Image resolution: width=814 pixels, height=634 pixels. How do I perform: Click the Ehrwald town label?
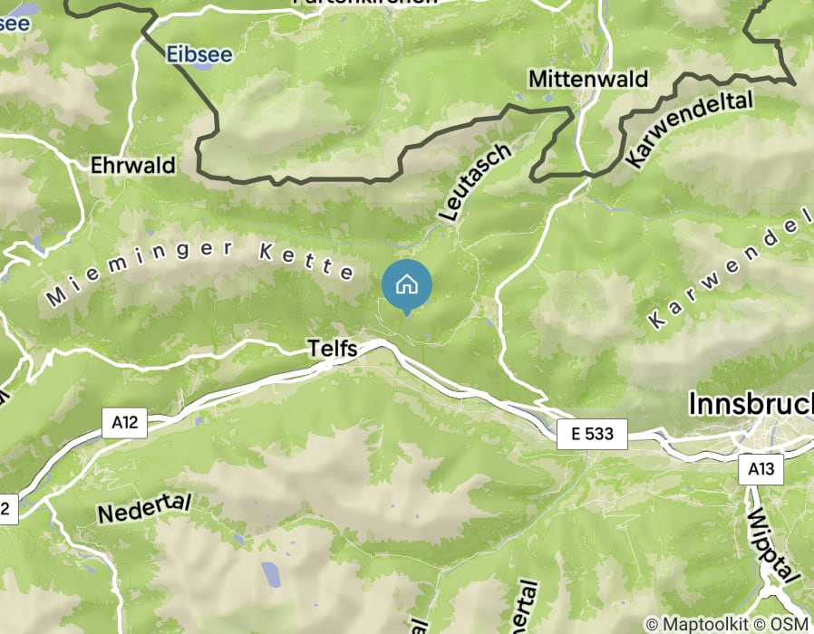click(x=133, y=166)
